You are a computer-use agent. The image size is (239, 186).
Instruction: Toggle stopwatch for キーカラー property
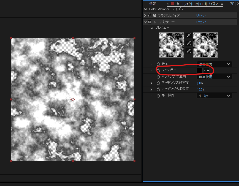tap(158, 70)
